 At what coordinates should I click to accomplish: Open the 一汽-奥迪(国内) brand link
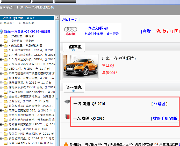[96, 28]
